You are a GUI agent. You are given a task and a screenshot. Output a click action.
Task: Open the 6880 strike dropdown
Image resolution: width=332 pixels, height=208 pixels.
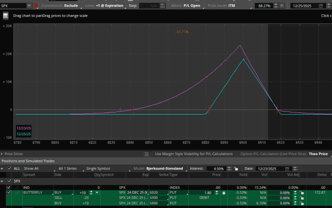click(x=159, y=203)
